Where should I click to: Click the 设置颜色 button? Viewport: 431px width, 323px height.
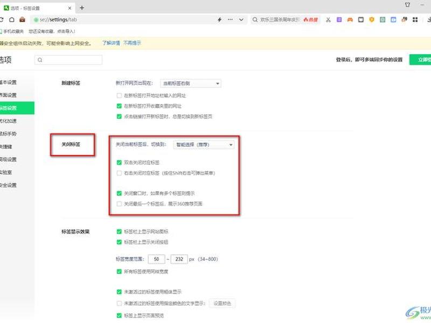pyautogui.click(x=222, y=303)
